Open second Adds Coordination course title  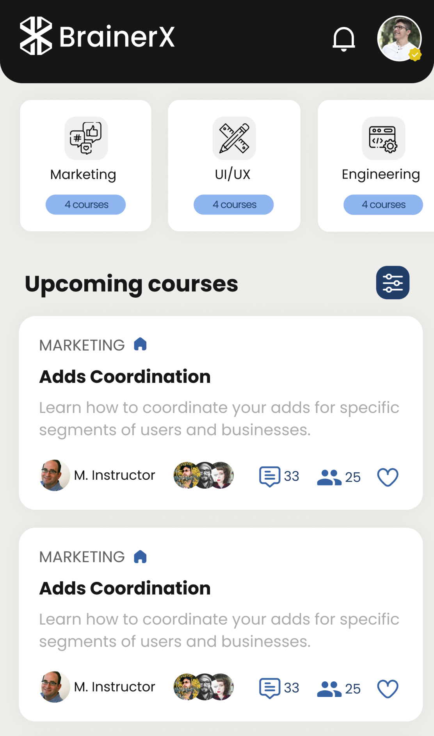pyautogui.click(x=125, y=588)
